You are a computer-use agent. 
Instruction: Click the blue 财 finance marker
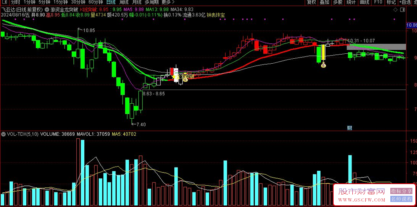[x=350, y=128]
